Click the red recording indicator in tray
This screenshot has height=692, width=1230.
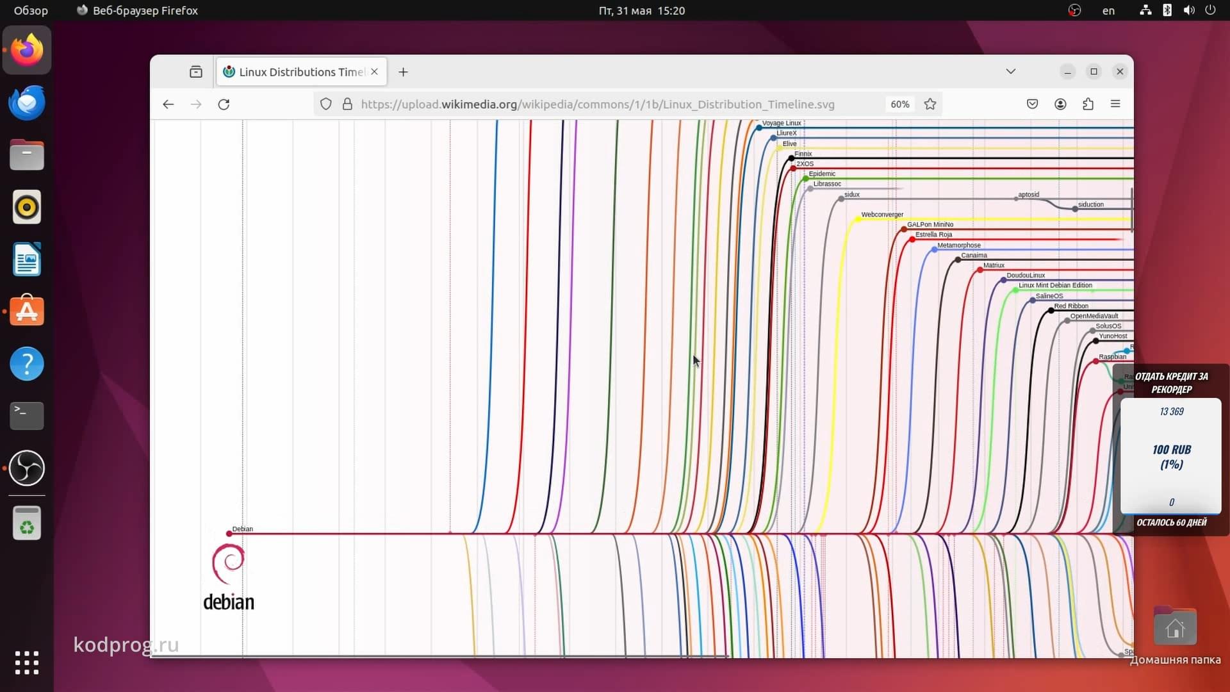[x=1075, y=10]
